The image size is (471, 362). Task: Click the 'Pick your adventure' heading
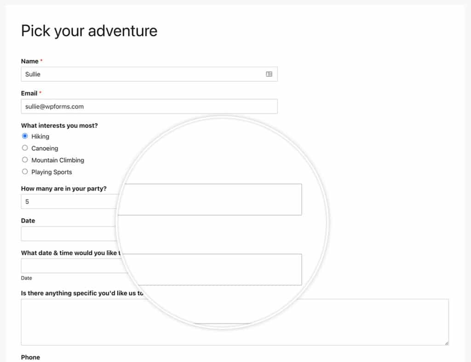pos(89,31)
